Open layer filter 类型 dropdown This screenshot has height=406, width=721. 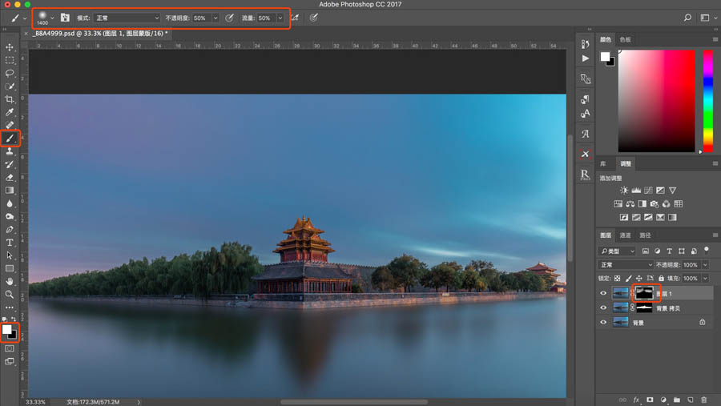tap(617, 251)
